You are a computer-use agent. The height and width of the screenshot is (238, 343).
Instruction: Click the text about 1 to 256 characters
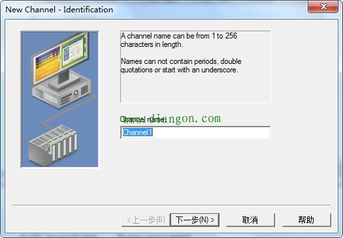pos(179,40)
